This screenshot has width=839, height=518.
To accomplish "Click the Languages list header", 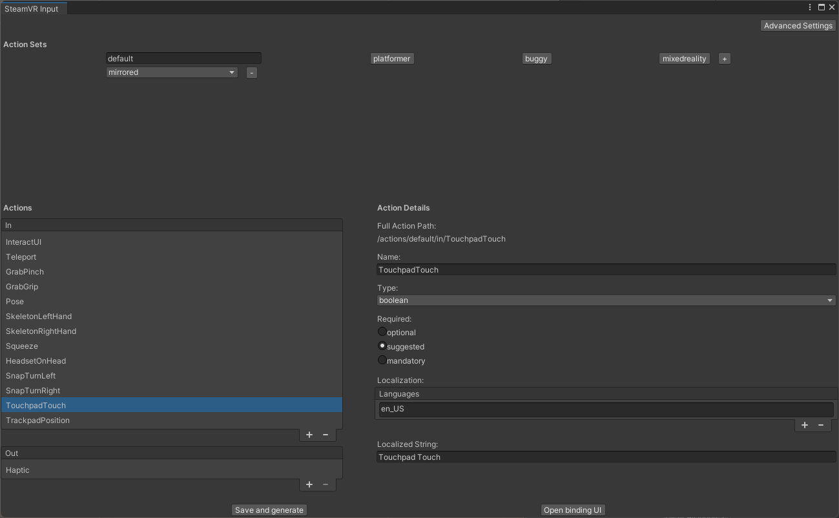I will coord(606,394).
